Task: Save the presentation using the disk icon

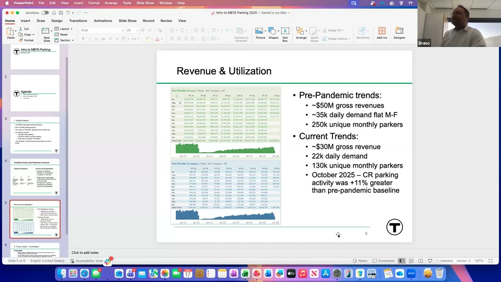Action: (x=61, y=13)
